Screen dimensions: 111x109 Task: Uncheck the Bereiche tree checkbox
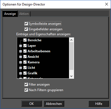(25, 40)
